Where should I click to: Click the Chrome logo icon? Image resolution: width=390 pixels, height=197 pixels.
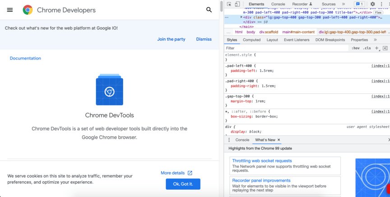click(x=28, y=10)
